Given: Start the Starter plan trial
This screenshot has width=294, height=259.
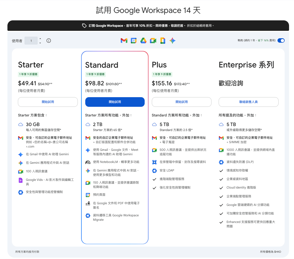Looking at the screenshot, I should [x=48, y=102].
